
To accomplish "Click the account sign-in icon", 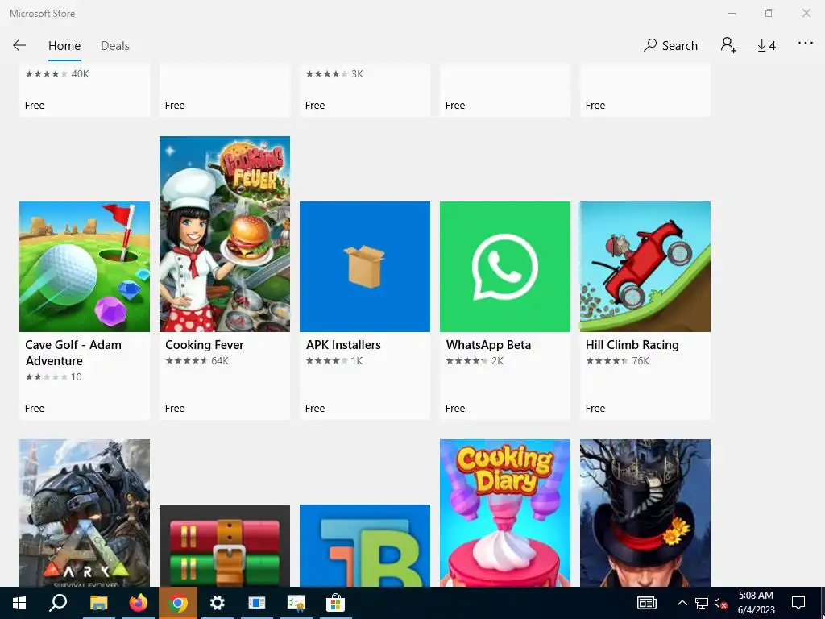I will (x=728, y=45).
